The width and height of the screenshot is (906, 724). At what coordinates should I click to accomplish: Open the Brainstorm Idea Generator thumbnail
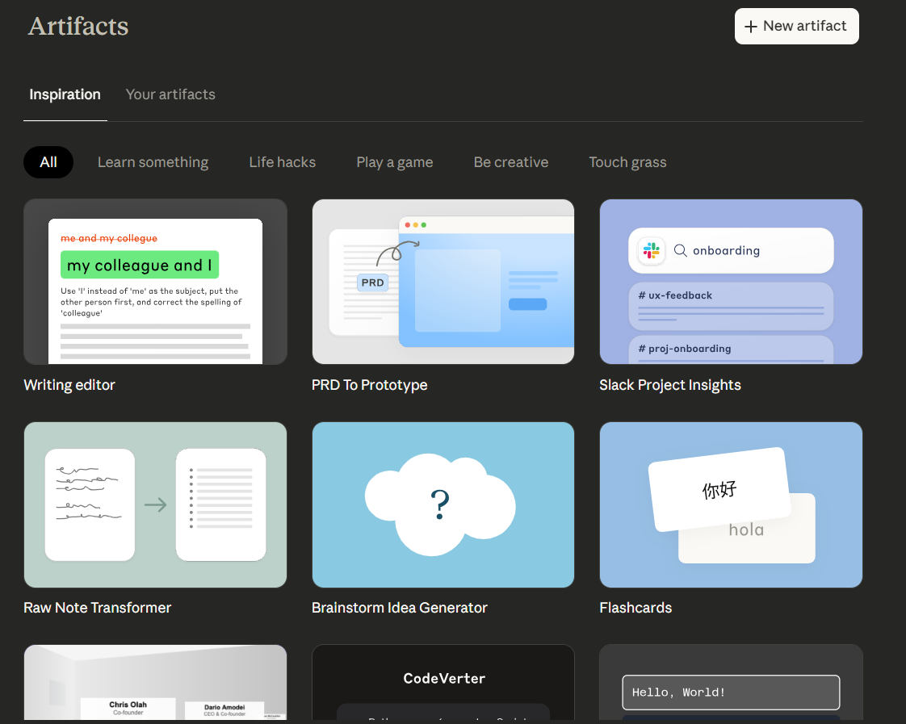(x=443, y=504)
